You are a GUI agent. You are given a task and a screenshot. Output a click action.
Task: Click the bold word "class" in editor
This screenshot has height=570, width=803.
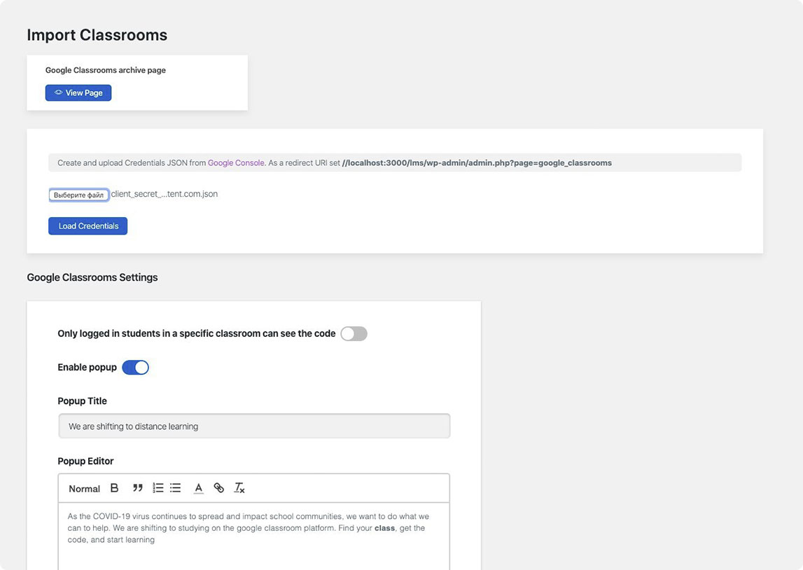[x=384, y=528]
